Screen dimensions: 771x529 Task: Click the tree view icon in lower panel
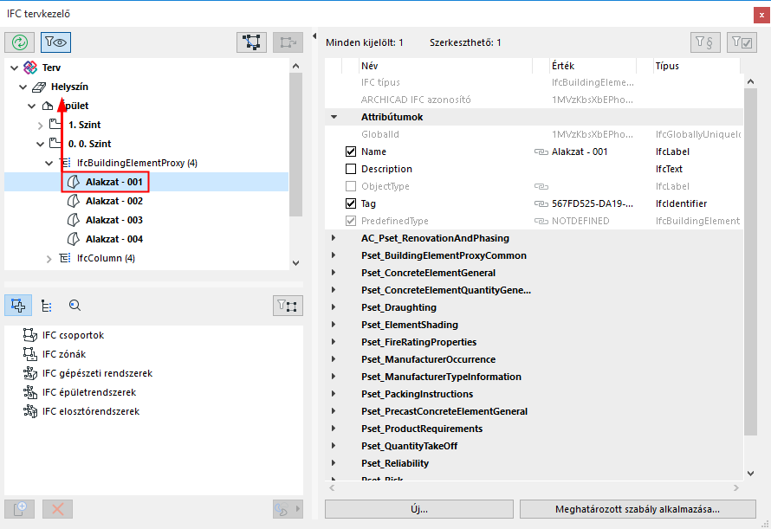click(x=47, y=305)
